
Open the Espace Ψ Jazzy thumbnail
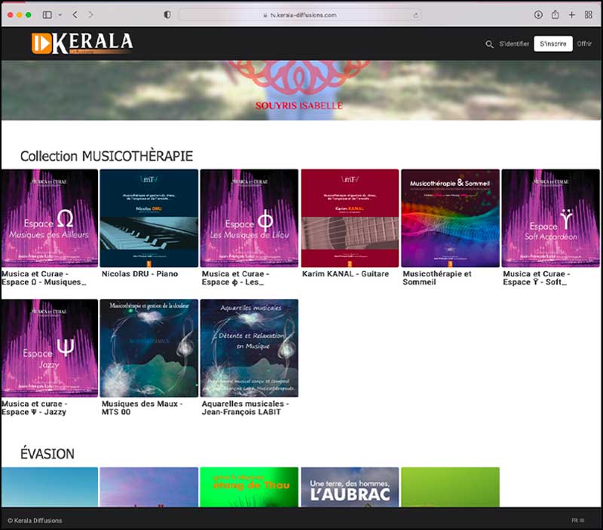50,348
